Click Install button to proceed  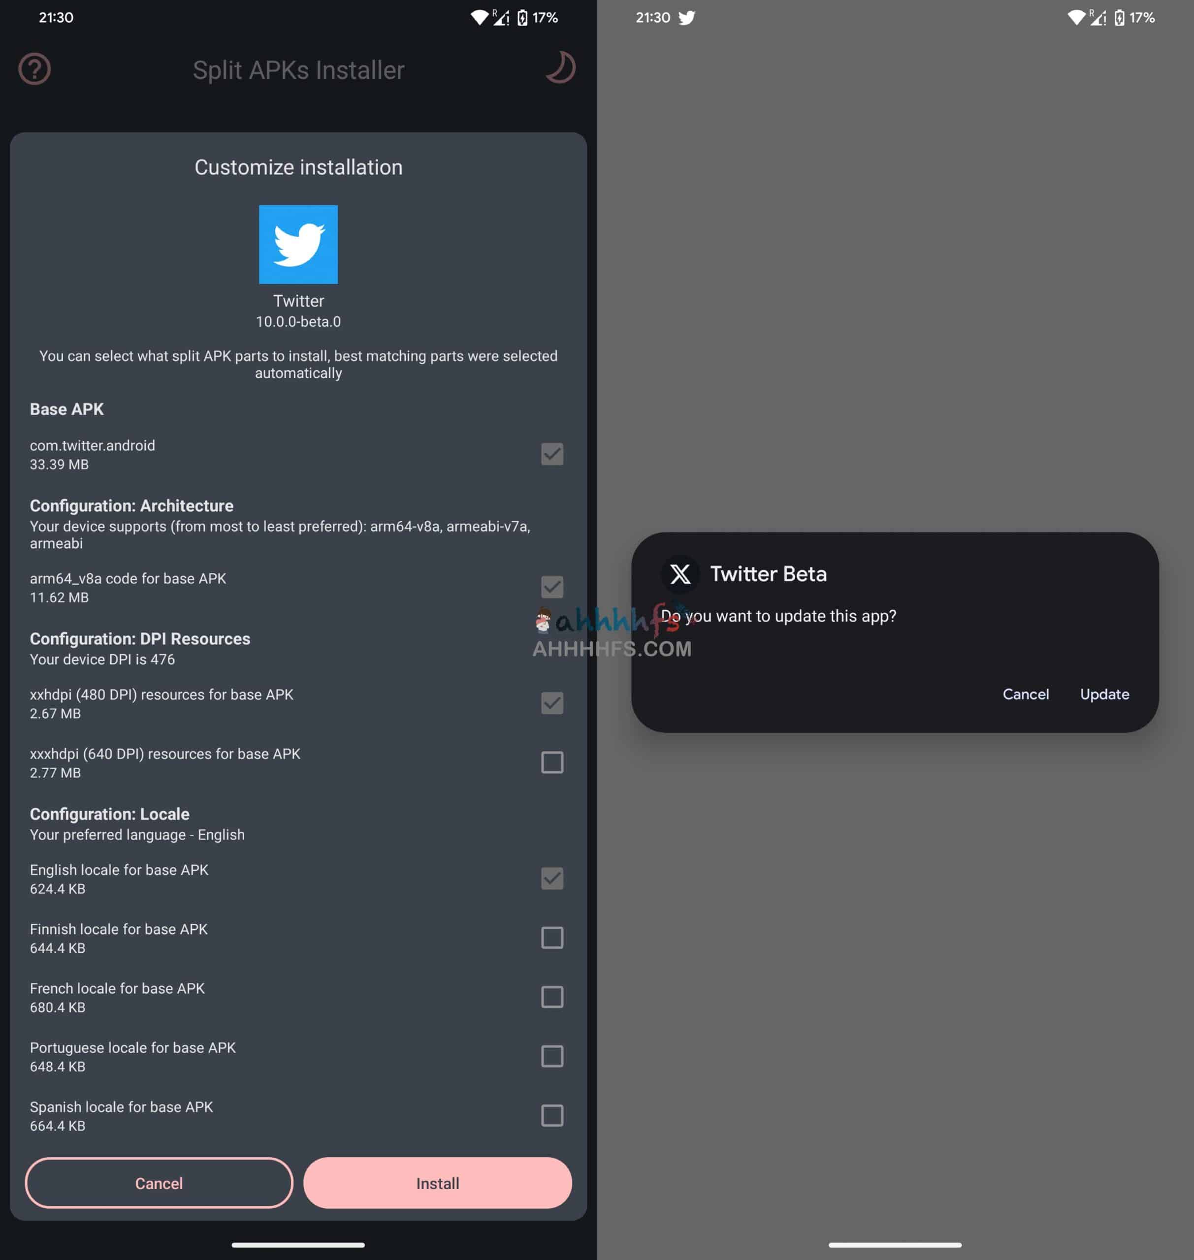coord(437,1183)
